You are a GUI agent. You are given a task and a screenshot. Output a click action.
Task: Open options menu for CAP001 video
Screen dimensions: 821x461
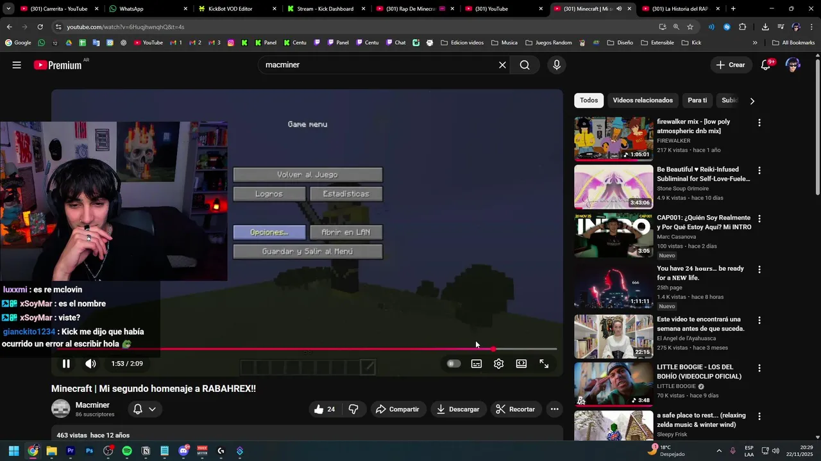tap(759, 218)
